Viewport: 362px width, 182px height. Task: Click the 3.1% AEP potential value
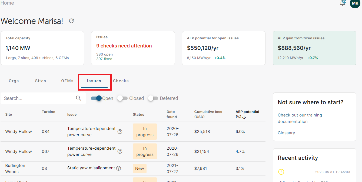pos(240,169)
